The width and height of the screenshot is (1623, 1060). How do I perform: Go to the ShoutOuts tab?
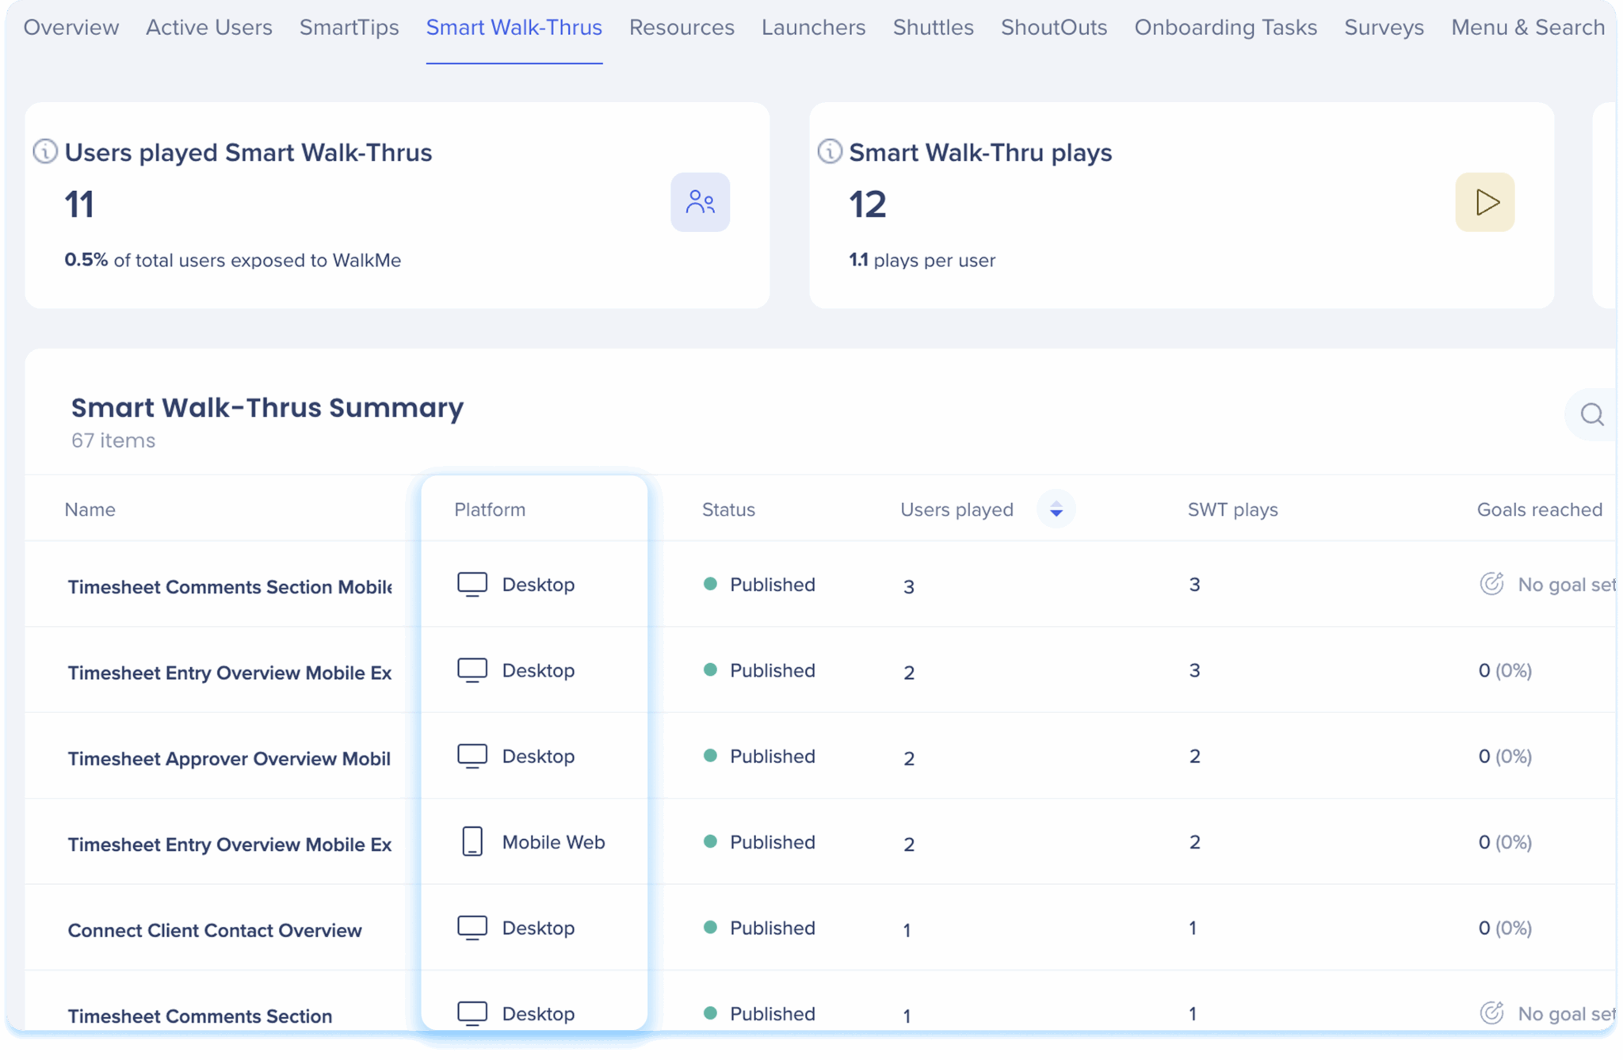pyautogui.click(x=1053, y=28)
